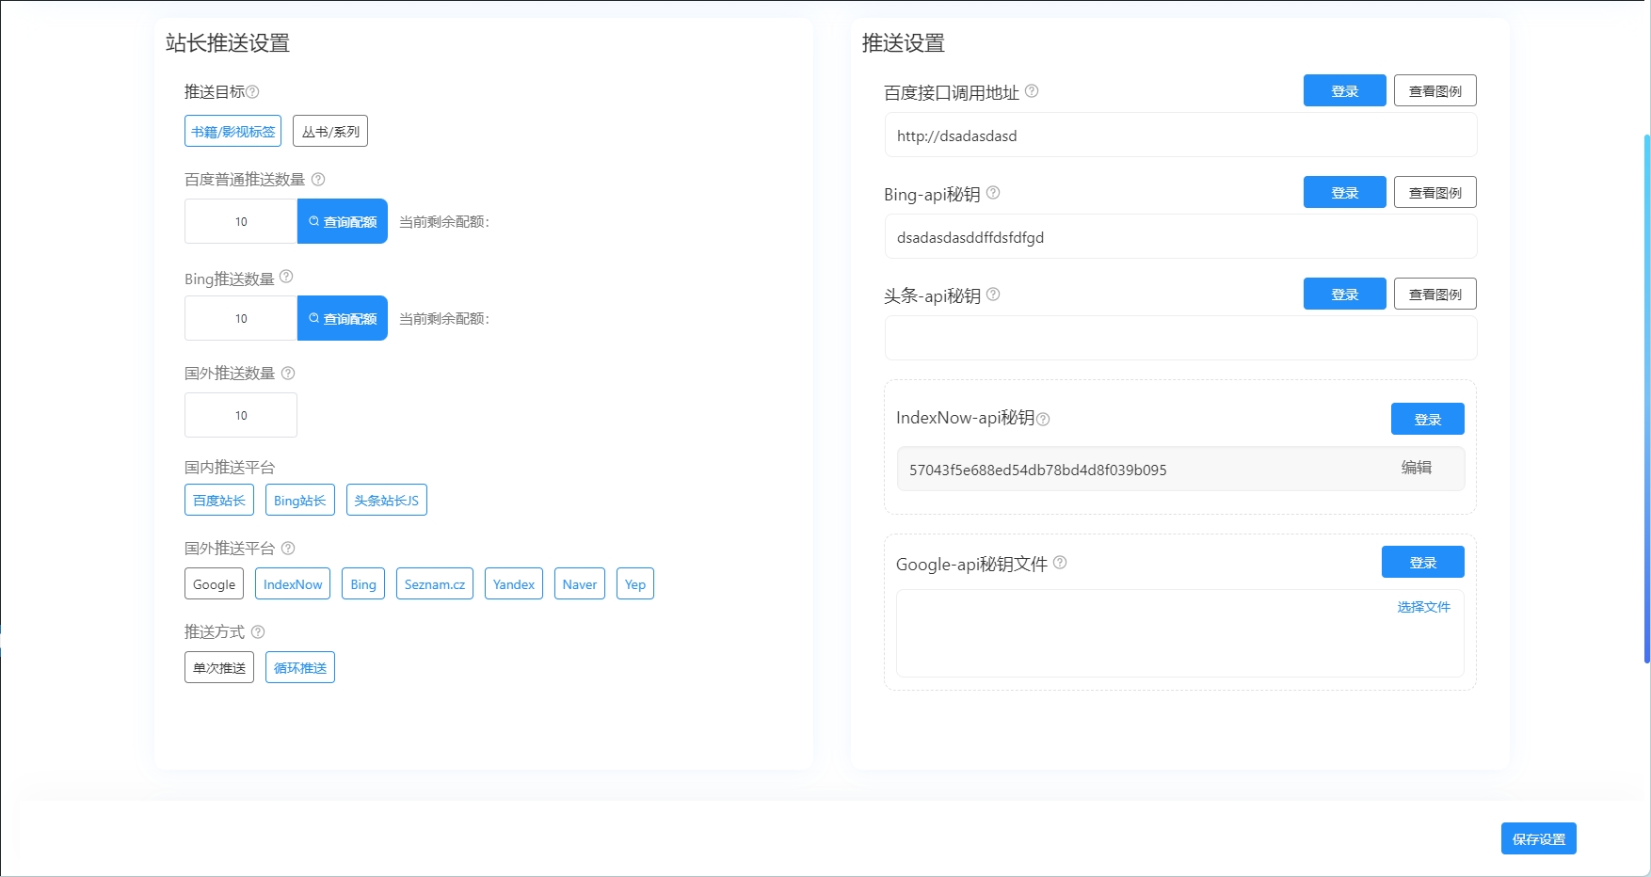Click help icon beside 百度接口调用地址
The height and width of the screenshot is (877, 1651).
pos(1032,91)
